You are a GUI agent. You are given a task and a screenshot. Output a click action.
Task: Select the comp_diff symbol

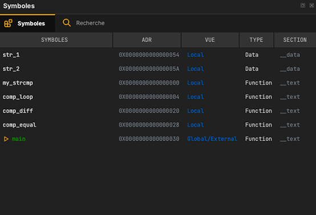(x=18, y=111)
